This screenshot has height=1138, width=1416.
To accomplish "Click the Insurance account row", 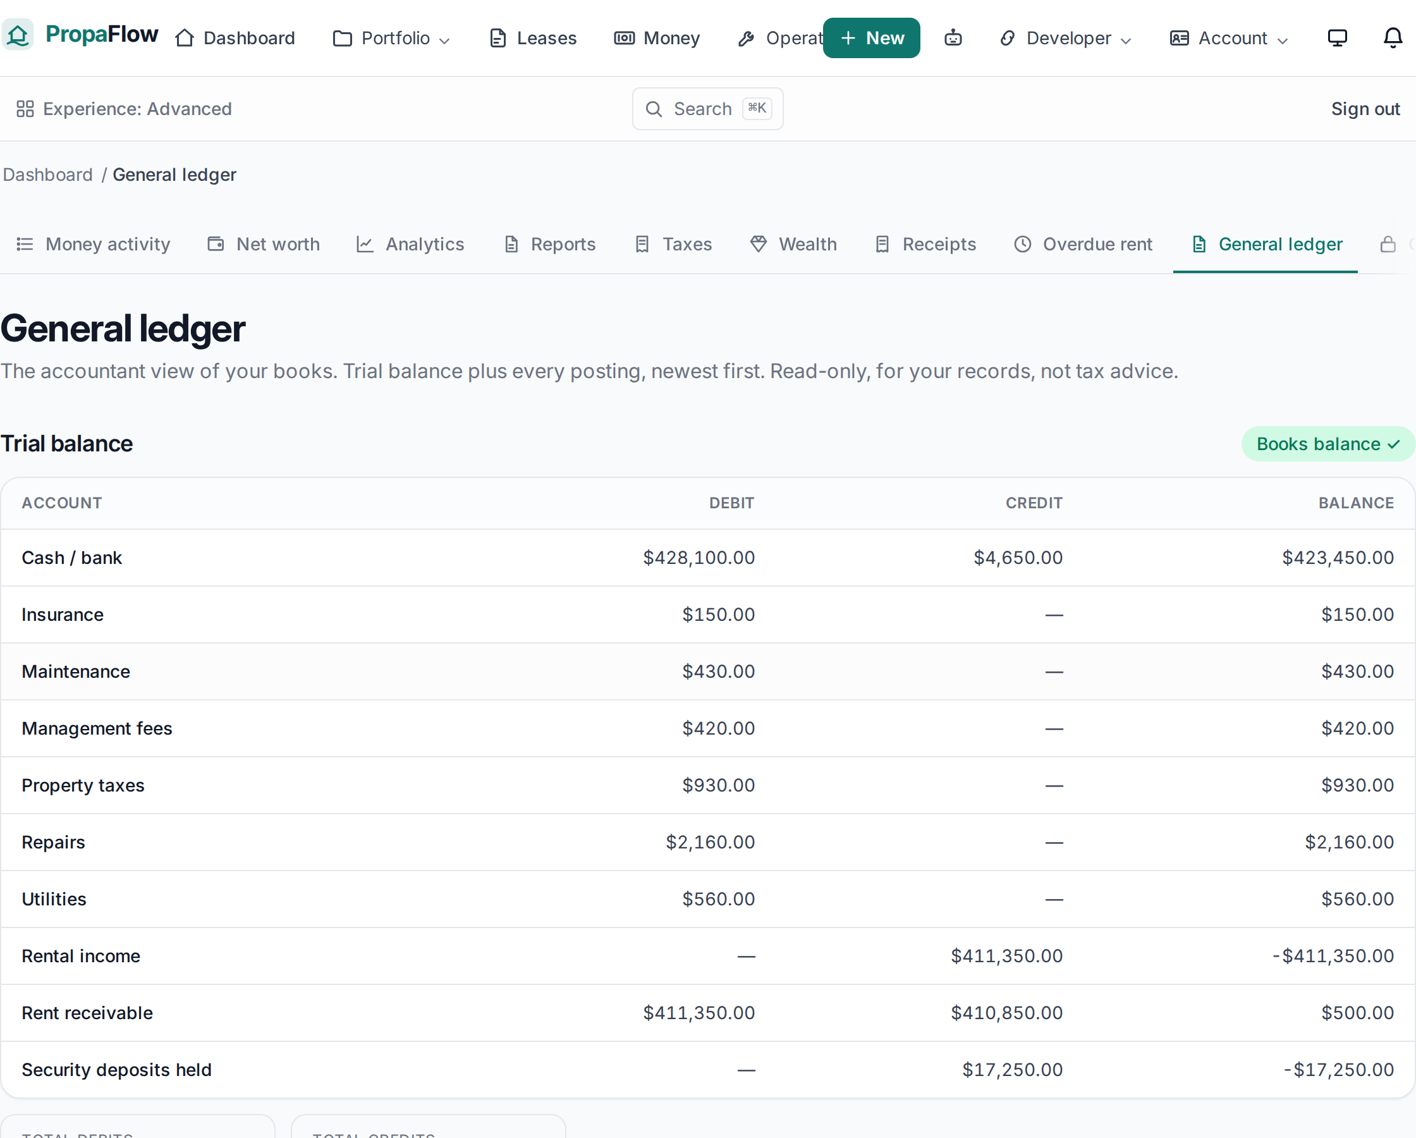I will click(x=707, y=615).
